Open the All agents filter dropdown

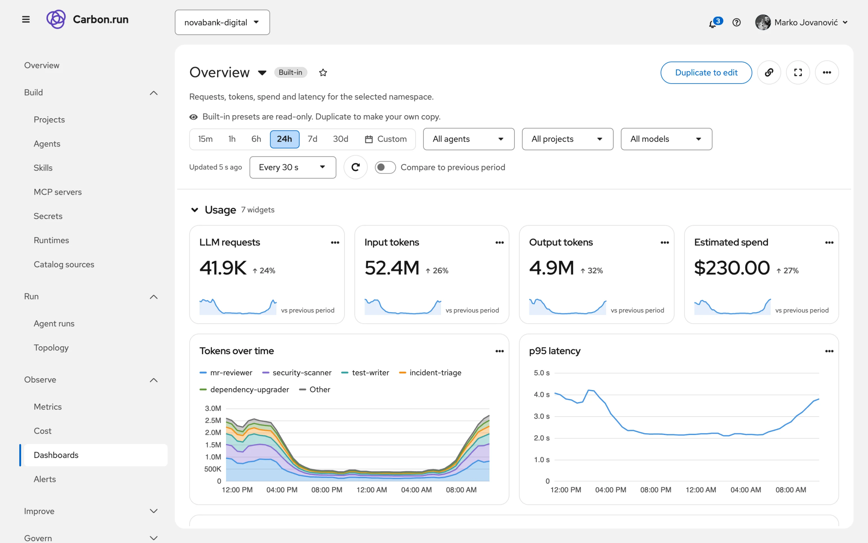[469, 139]
